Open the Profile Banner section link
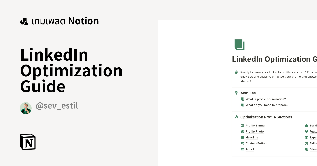Viewport: 317px width, 166px height. pyautogui.click(x=255, y=125)
